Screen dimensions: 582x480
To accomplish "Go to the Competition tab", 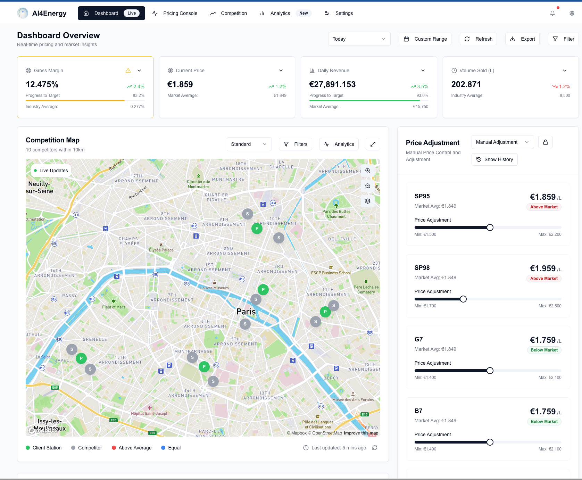I will 228,13.
